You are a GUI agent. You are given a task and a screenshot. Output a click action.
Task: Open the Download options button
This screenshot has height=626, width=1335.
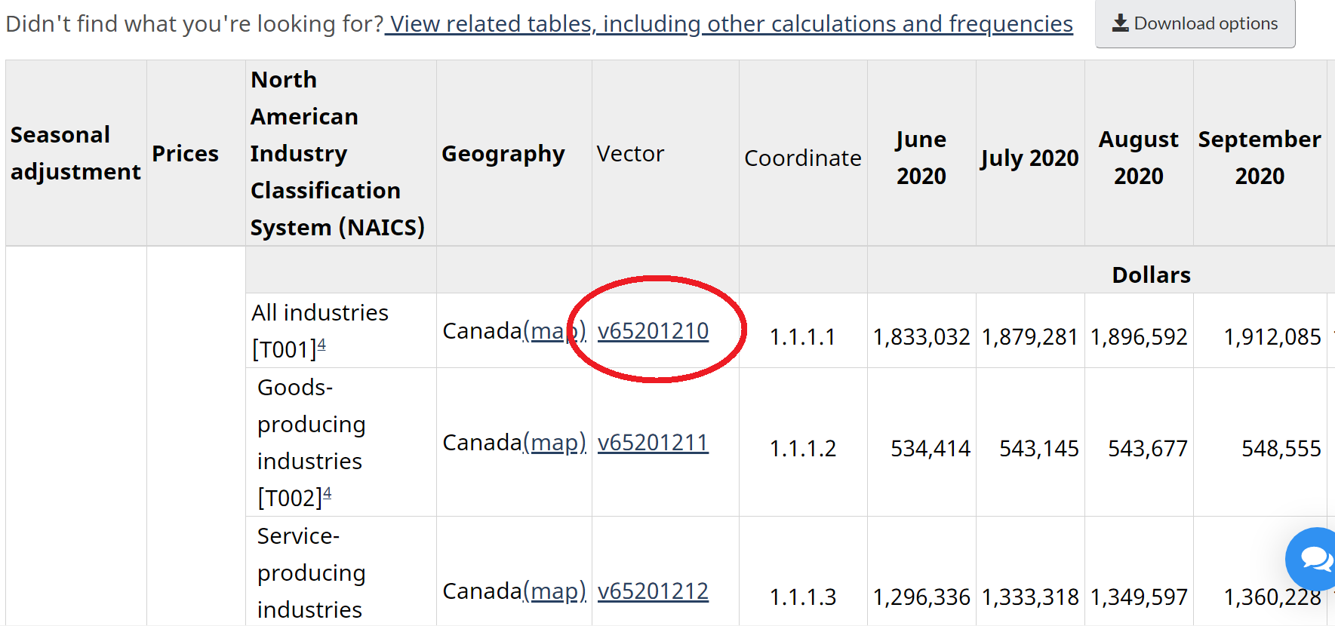point(1195,24)
